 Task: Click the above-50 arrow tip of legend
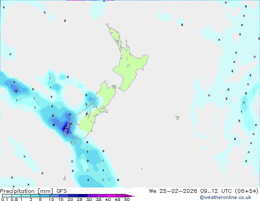130,196
